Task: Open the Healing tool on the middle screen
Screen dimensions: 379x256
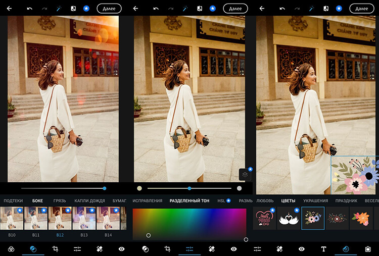Action: pyautogui.click(x=212, y=249)
